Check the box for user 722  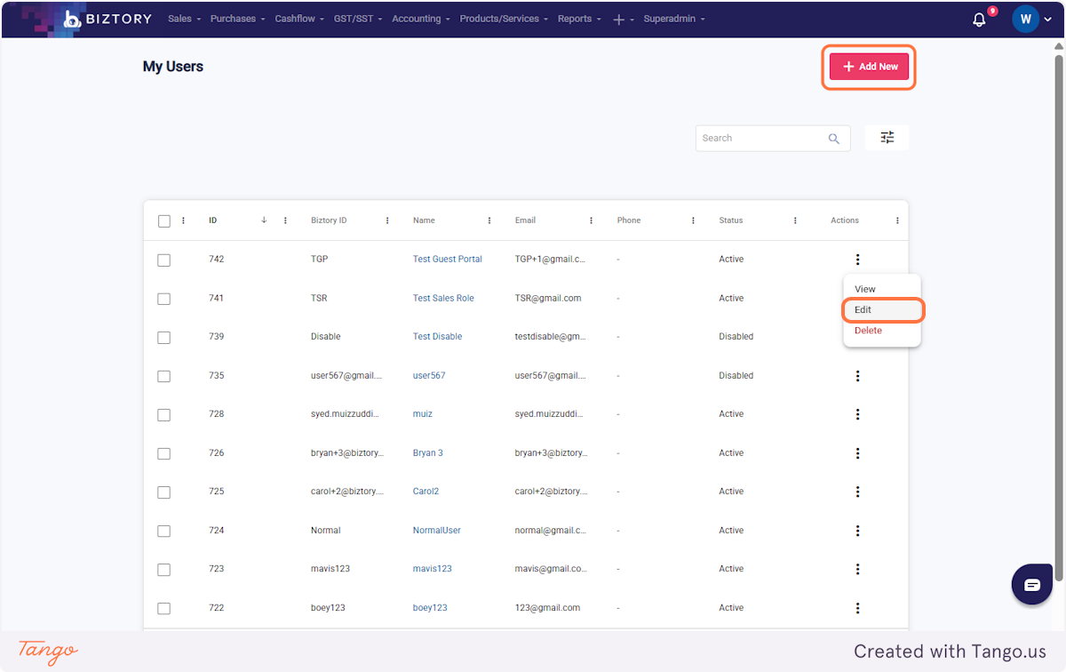click(x=163, y=609)
